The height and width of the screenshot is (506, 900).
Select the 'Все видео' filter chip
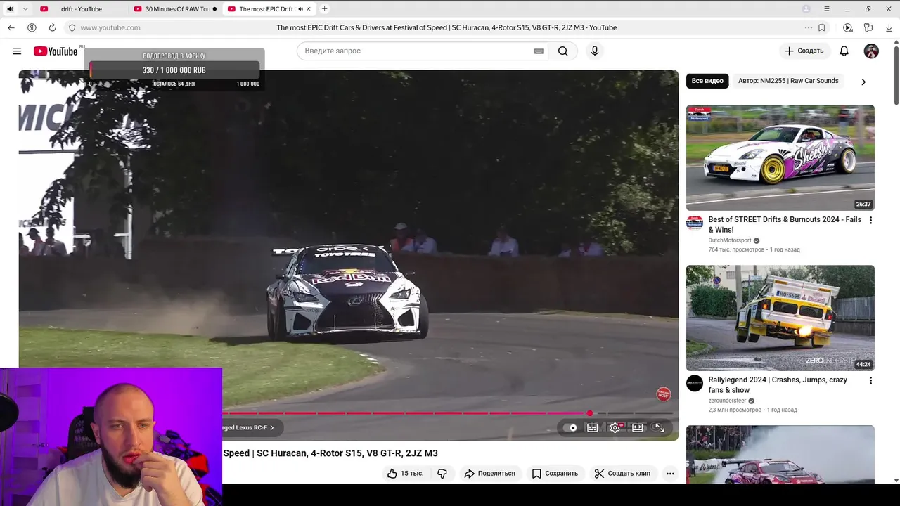tap(707, 81)
